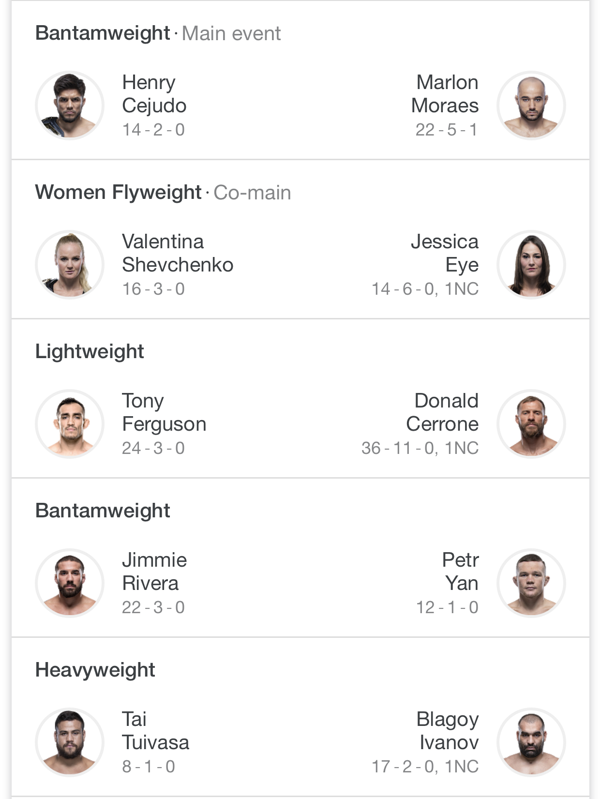
Task: Open Jessica Eye's fighter photo
Action: click(x=531, y=265)
